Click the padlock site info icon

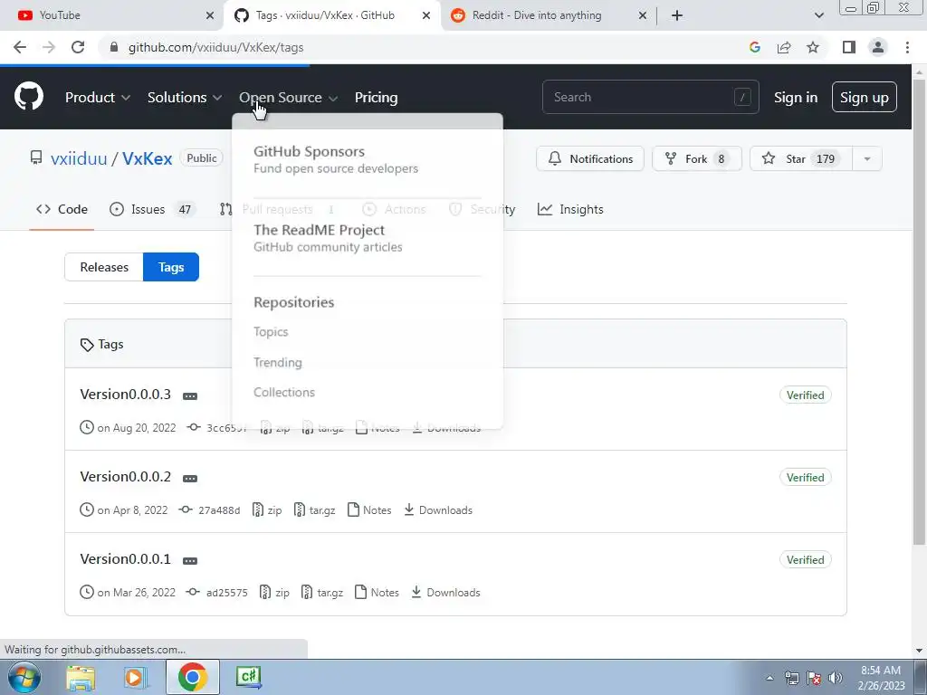(114, 47)
